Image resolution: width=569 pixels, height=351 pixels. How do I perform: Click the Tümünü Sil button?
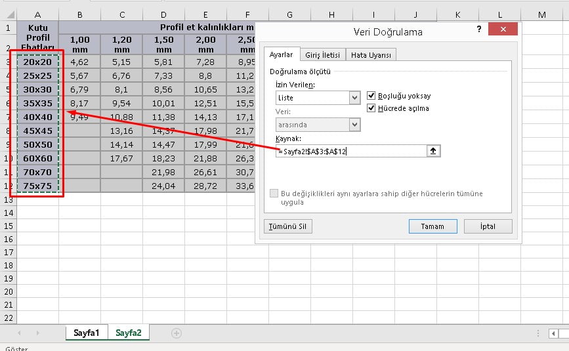(x=287, y=226)
